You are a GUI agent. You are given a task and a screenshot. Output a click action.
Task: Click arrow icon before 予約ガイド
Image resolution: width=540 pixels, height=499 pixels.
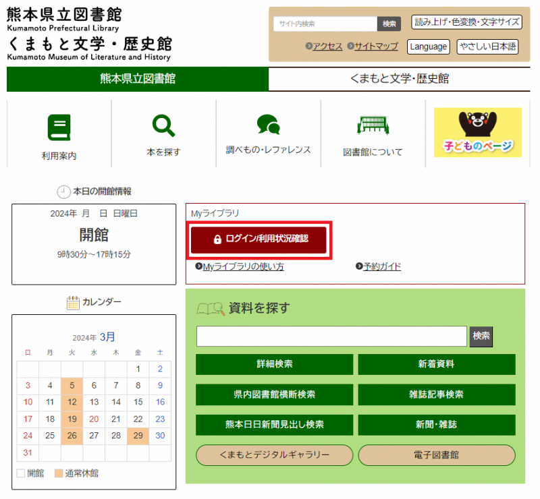[x=359, y=266]
